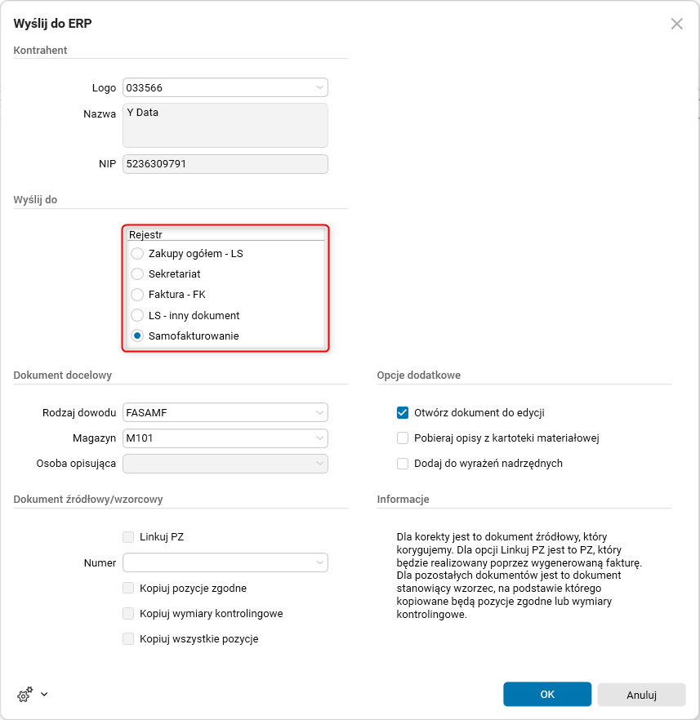
Task: Click the Nazwa text area
Action: point(225,125)
